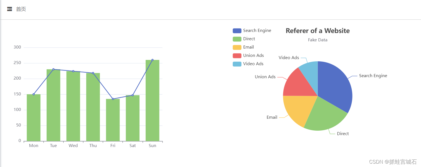
Task: Select the Mon bar in the chart
Action: point(33,117)
